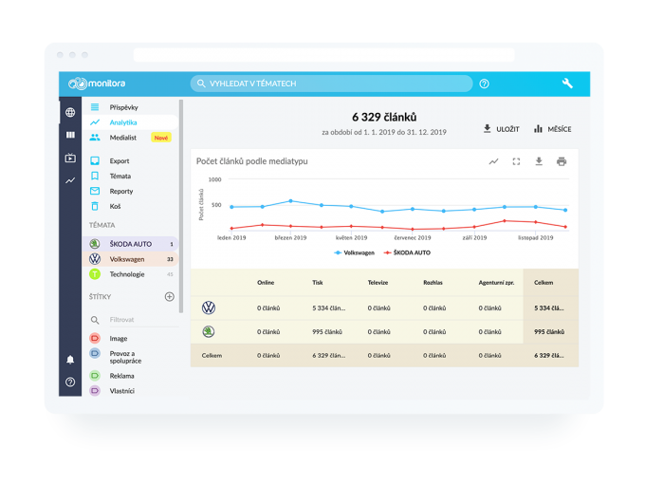Image resolution: width=664 pixels, height=485 pixels.
Task: Open settings via wrench icon
Action: 567,84
